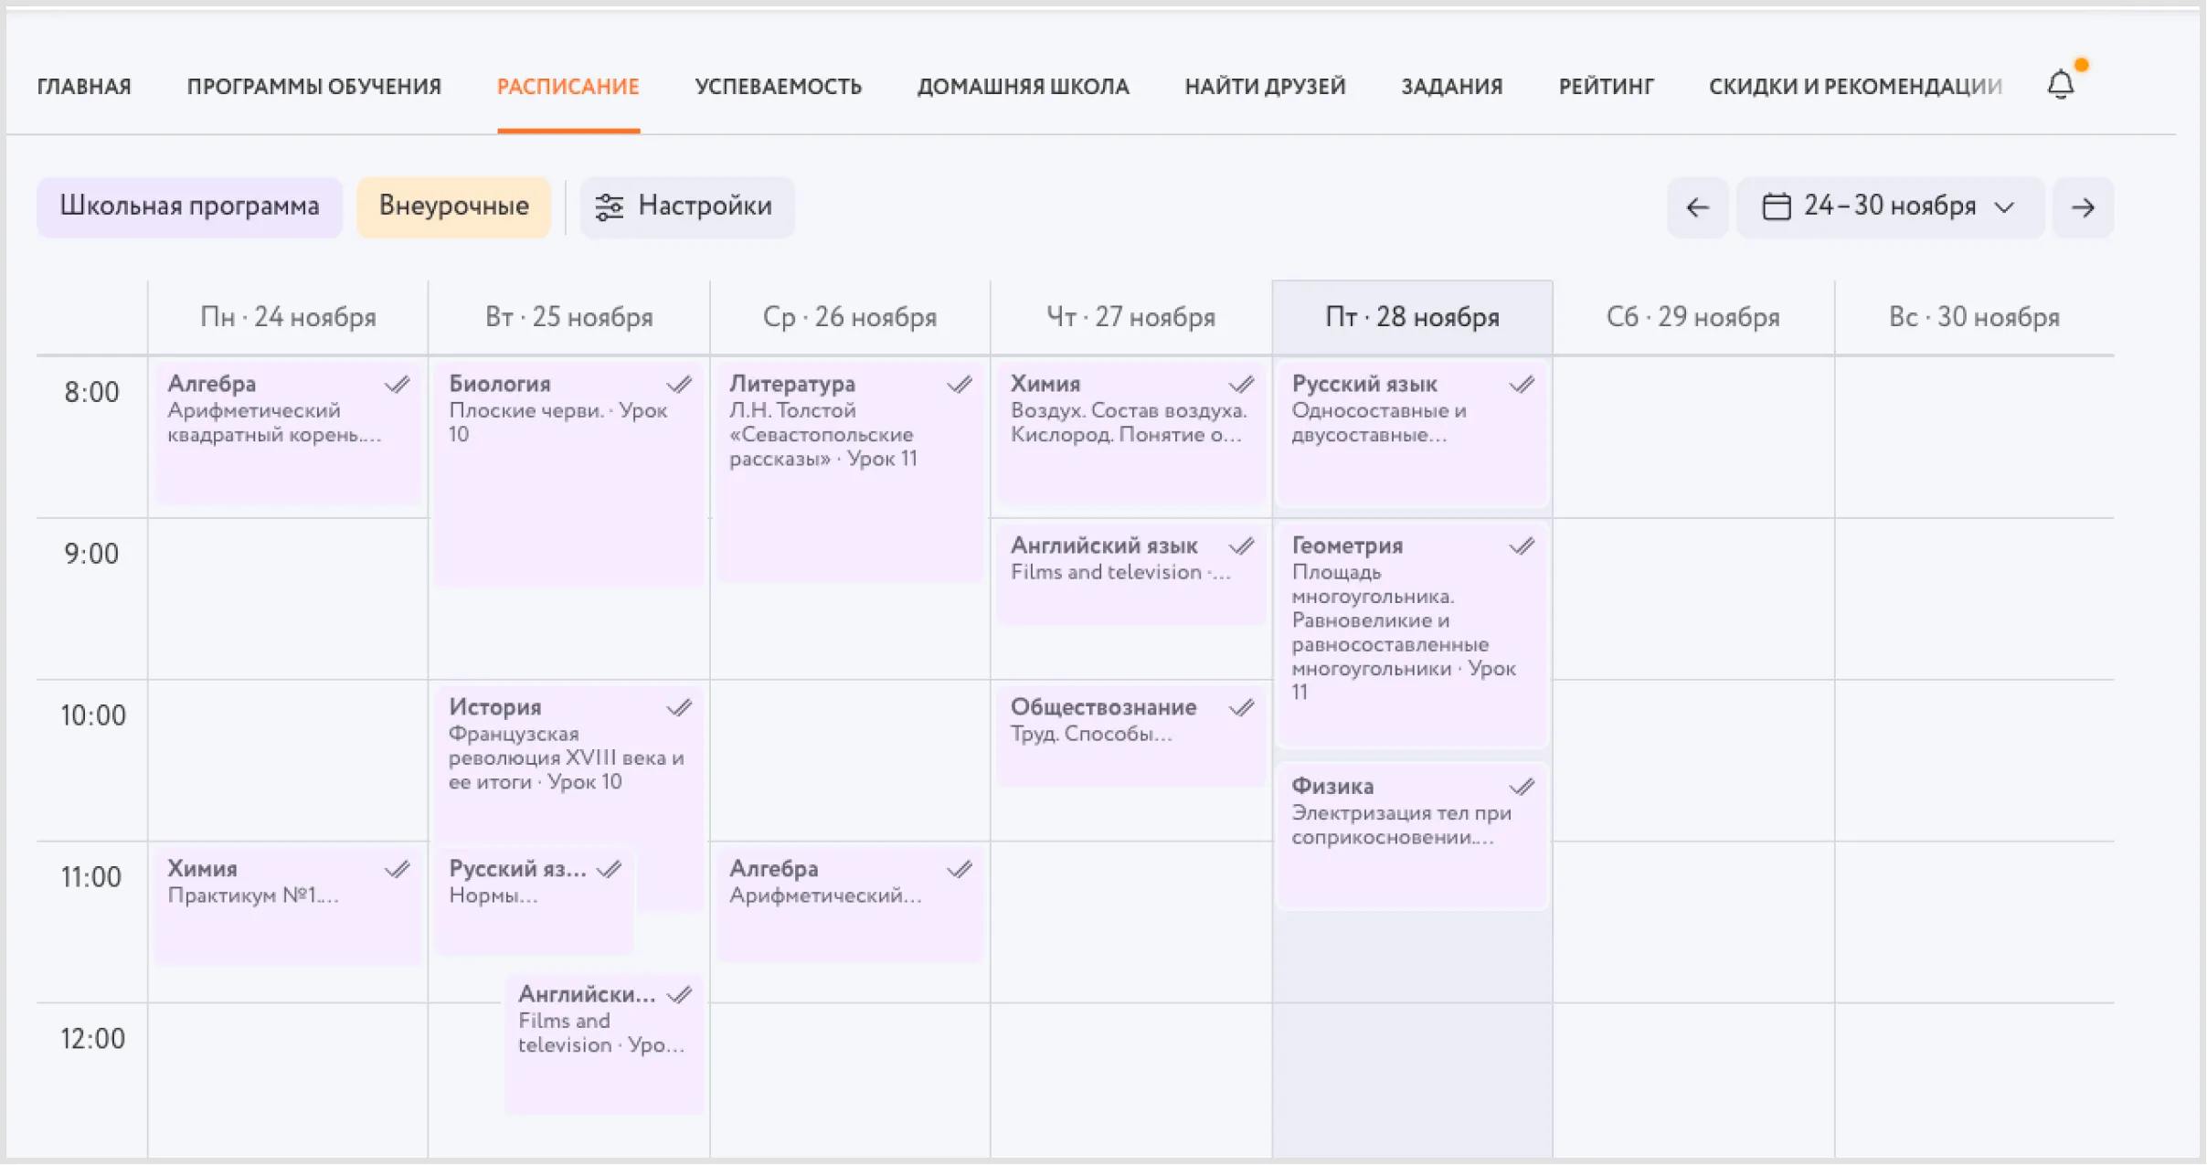Click checkmark on Friday Физика lesson

pyautogui.click(x=1522, y=787)
